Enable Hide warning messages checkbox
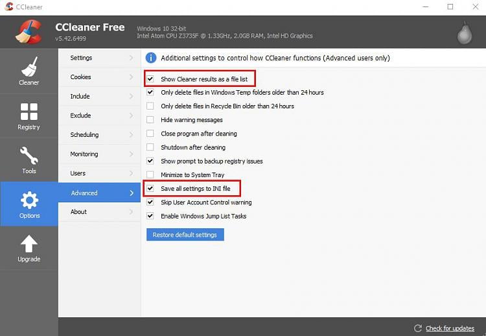Viewport: 486px width, 336px height. point(150,119)
